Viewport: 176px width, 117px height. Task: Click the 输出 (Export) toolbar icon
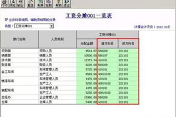20,4
